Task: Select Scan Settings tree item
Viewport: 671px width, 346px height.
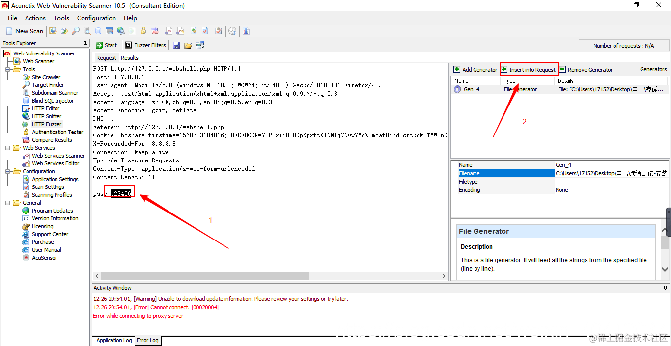Action: pyautogui.click(x=48, y=187)
